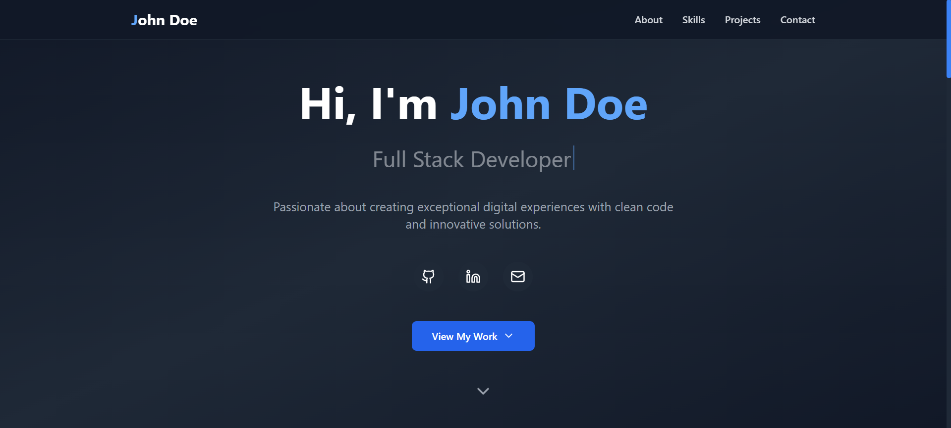Screen dimensions: 951x428
Task: Open the LinkedIn profile icon
Action: 473,277
